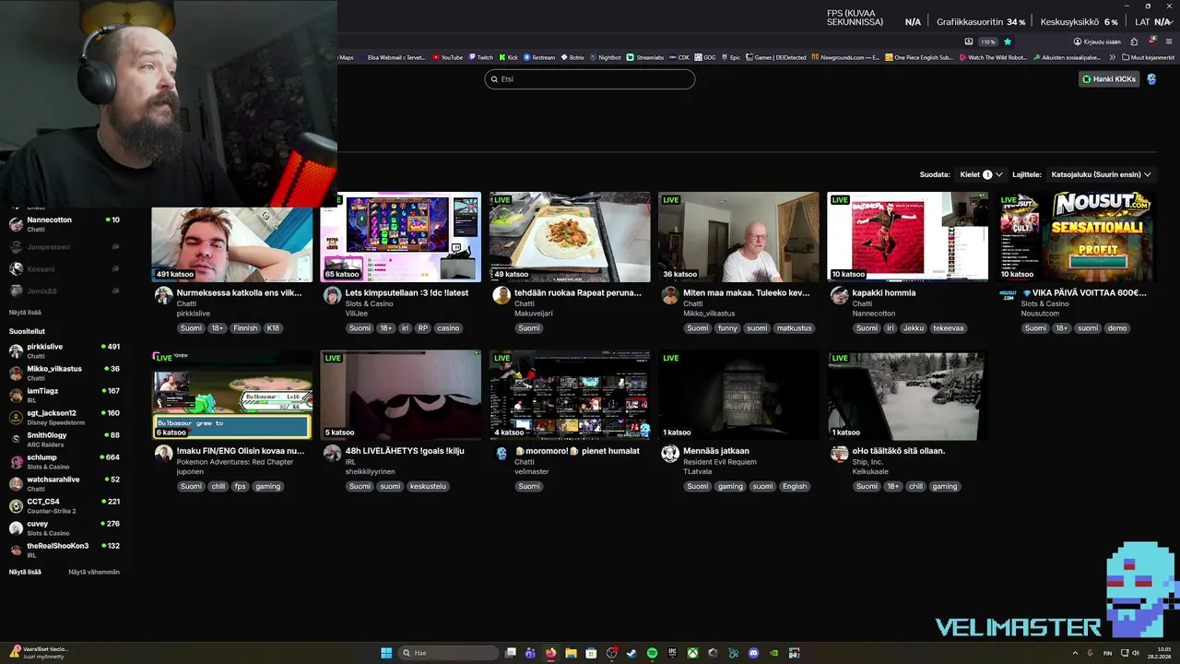The image size is (1180, 664).
Task: Open the Muut kirjanmerkit bookmarks folder
Action: (x=1148, y=57)
